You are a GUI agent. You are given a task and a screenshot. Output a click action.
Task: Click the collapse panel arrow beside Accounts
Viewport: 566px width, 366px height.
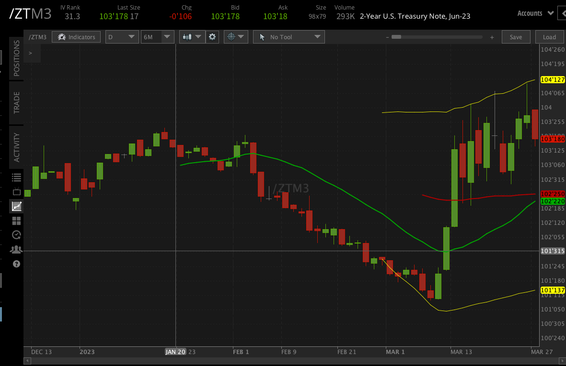562,13
